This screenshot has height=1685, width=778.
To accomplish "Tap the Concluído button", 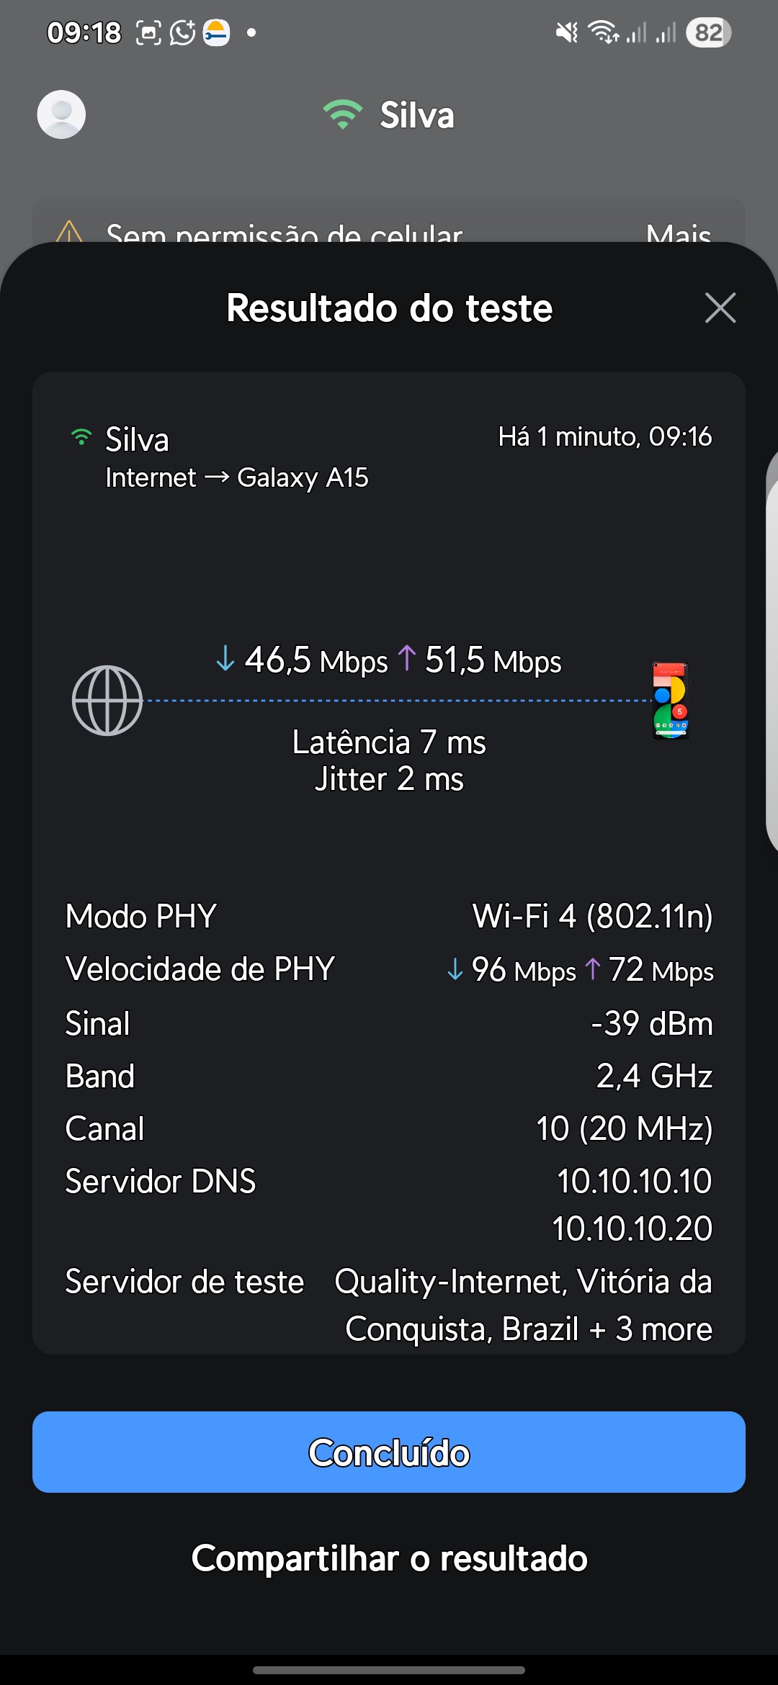I will 389,1452.
